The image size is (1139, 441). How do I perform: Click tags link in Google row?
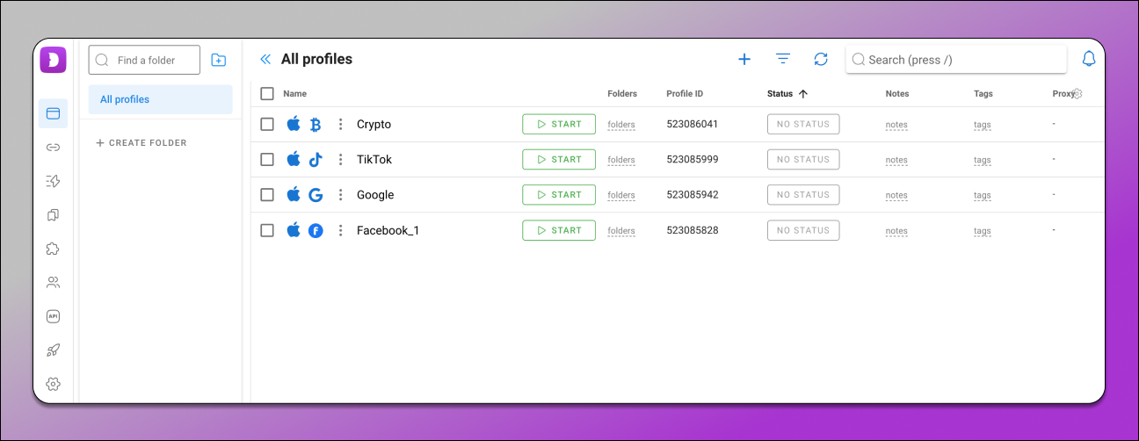pyautogui.click(x=983, y=195)
